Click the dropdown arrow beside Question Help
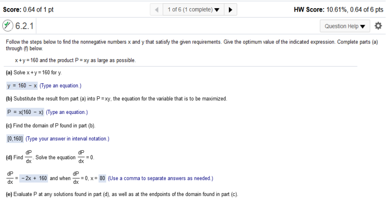Viewport: 386px width, 205px height. pos(363,26)
